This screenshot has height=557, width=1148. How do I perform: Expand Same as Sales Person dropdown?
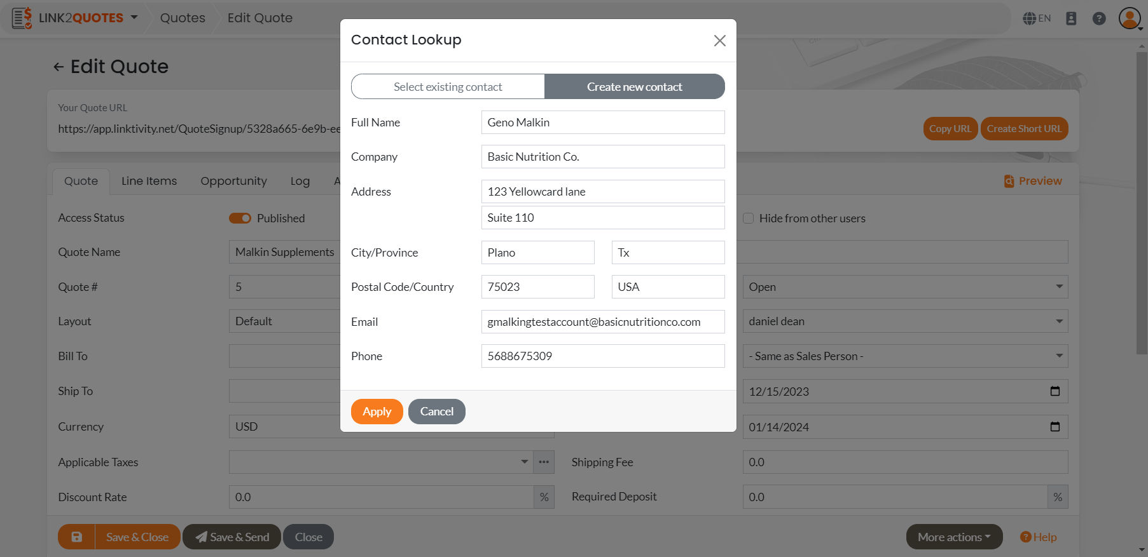click(x=905, y=356)
